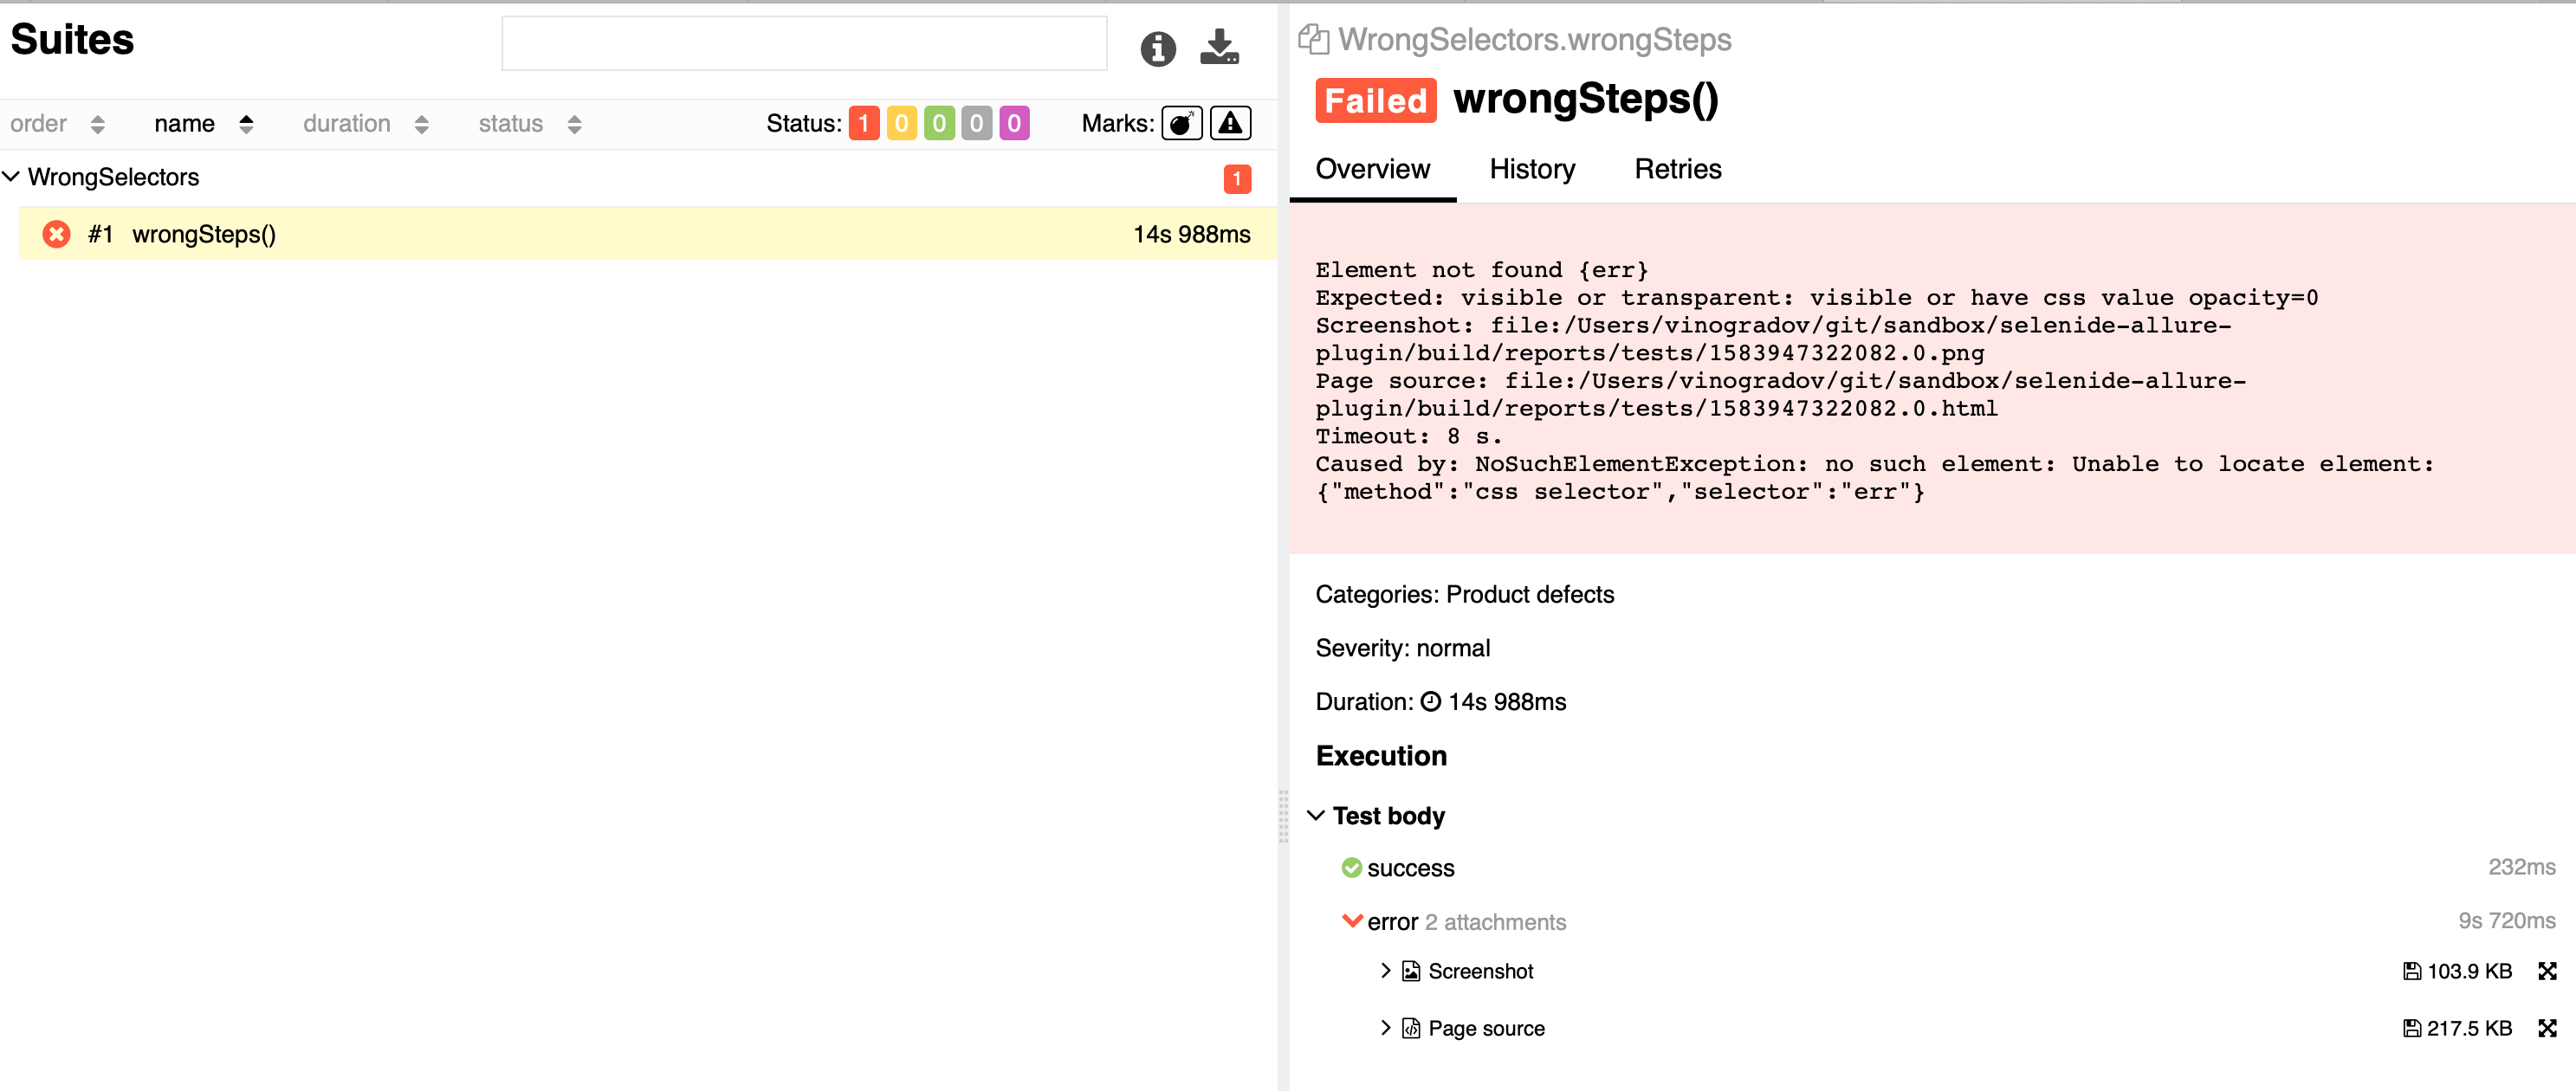
Task: Open Screenshot attachment in fullscreen
Action: pos(2546,970)
